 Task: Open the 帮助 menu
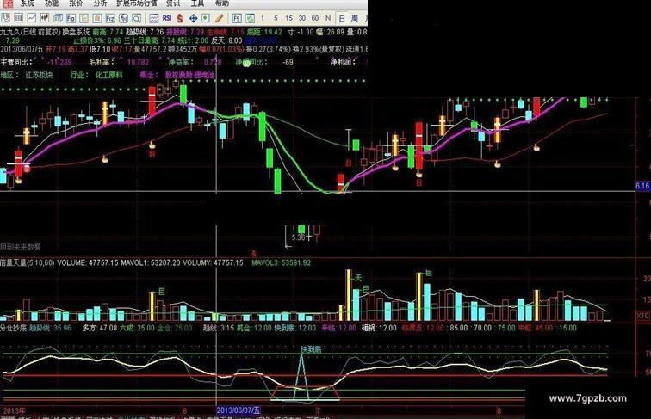(x=221, y=3)
